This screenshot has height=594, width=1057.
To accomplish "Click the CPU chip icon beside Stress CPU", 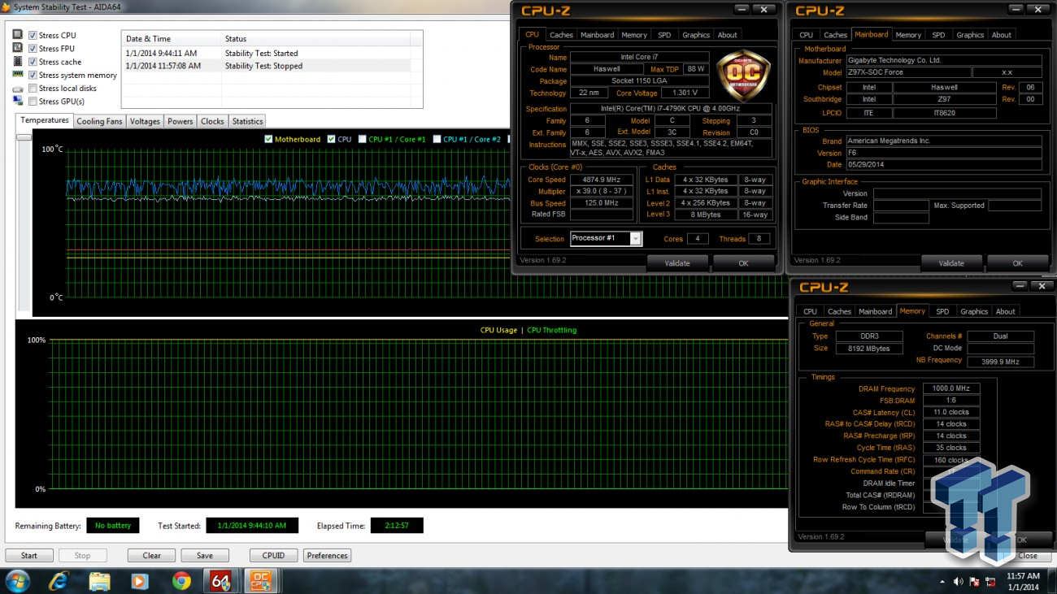I will 18,35.
